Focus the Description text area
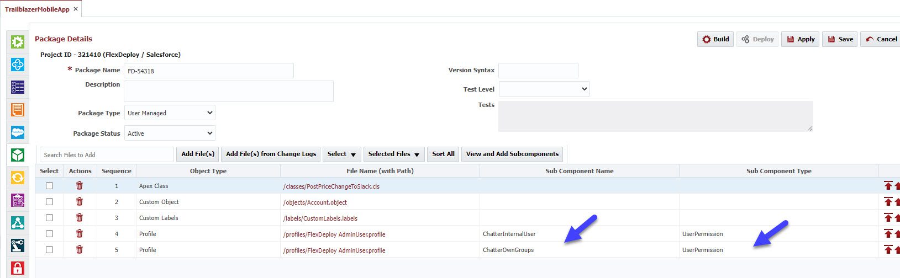 point(229,91)
